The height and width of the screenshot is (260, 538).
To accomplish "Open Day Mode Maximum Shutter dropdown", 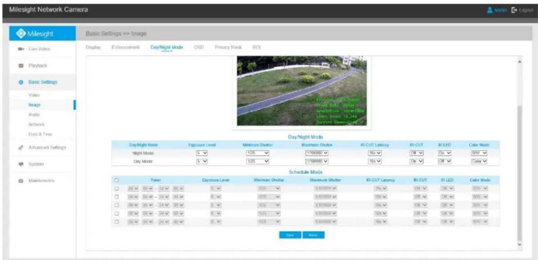I will [x=317, y=161].
